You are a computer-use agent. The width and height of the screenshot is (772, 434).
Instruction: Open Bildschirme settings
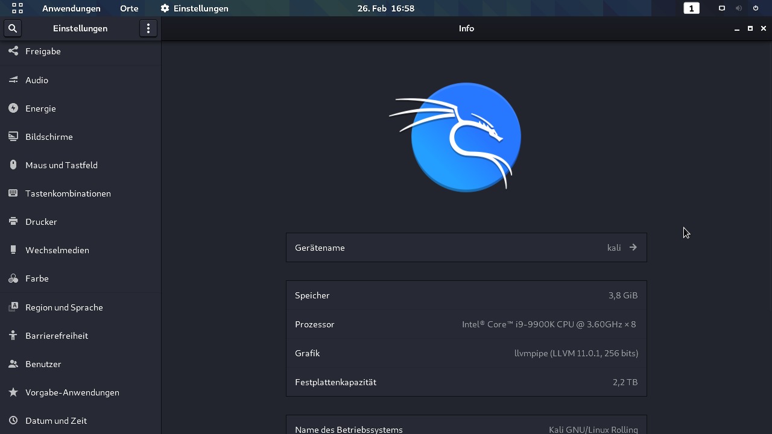click(x=49, y=136)
